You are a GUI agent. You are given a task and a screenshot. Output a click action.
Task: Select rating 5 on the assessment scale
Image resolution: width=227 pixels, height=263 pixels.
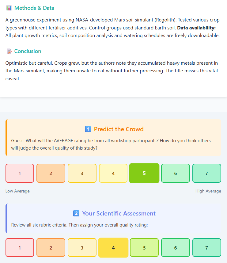(x=144, y=247)
